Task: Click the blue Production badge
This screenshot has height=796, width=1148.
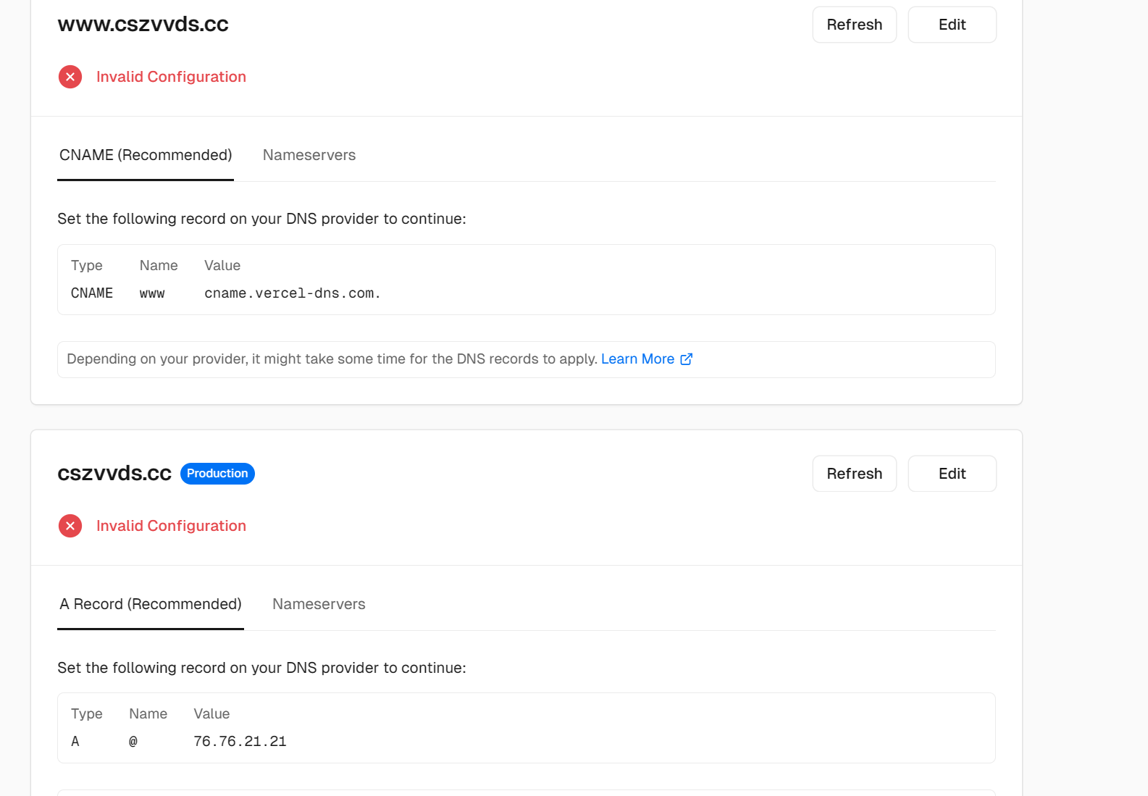Action: coord(217,474)
